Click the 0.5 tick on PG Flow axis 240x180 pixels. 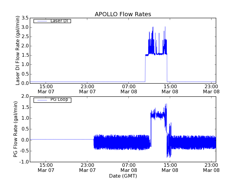(x=25, y=129)
